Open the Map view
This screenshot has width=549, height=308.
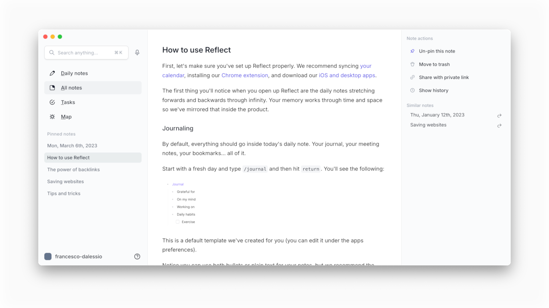pyautogui.click(x=66, y=117)
